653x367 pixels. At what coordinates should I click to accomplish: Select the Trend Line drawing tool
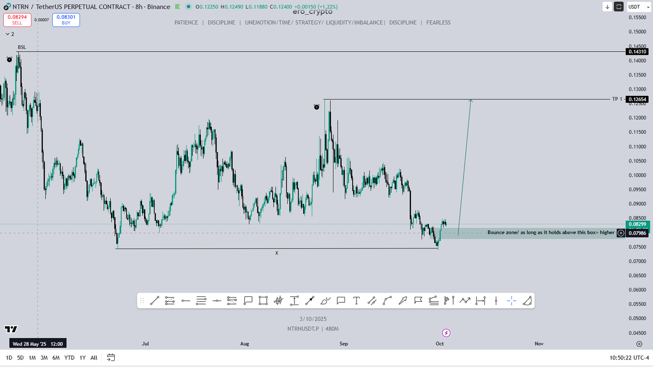pyautogui.click(x=155, y=300)
